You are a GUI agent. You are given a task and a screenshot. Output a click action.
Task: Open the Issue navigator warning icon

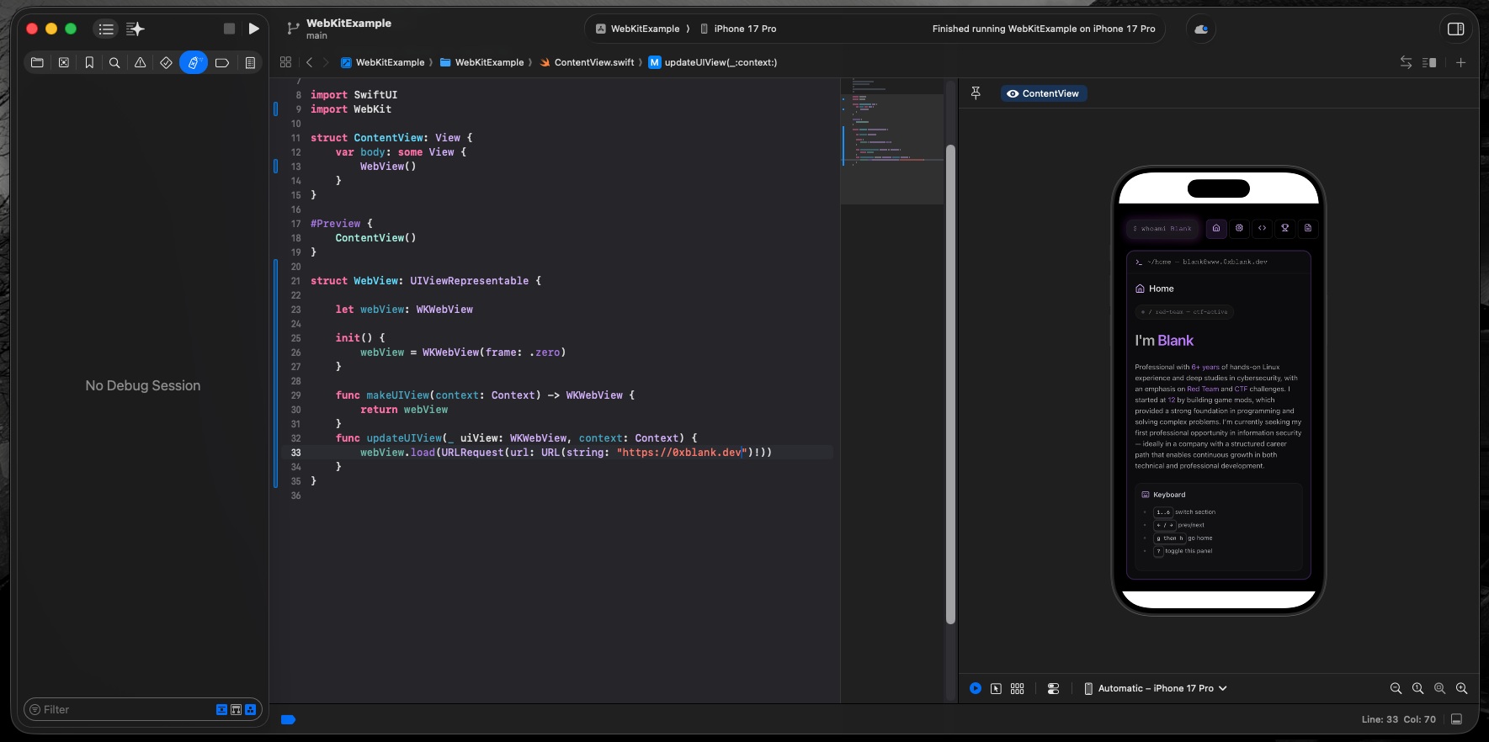141,62
